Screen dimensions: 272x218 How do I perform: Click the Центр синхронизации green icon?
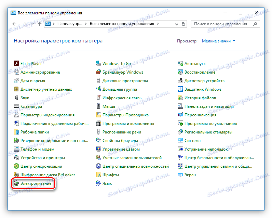click(16, 166)
